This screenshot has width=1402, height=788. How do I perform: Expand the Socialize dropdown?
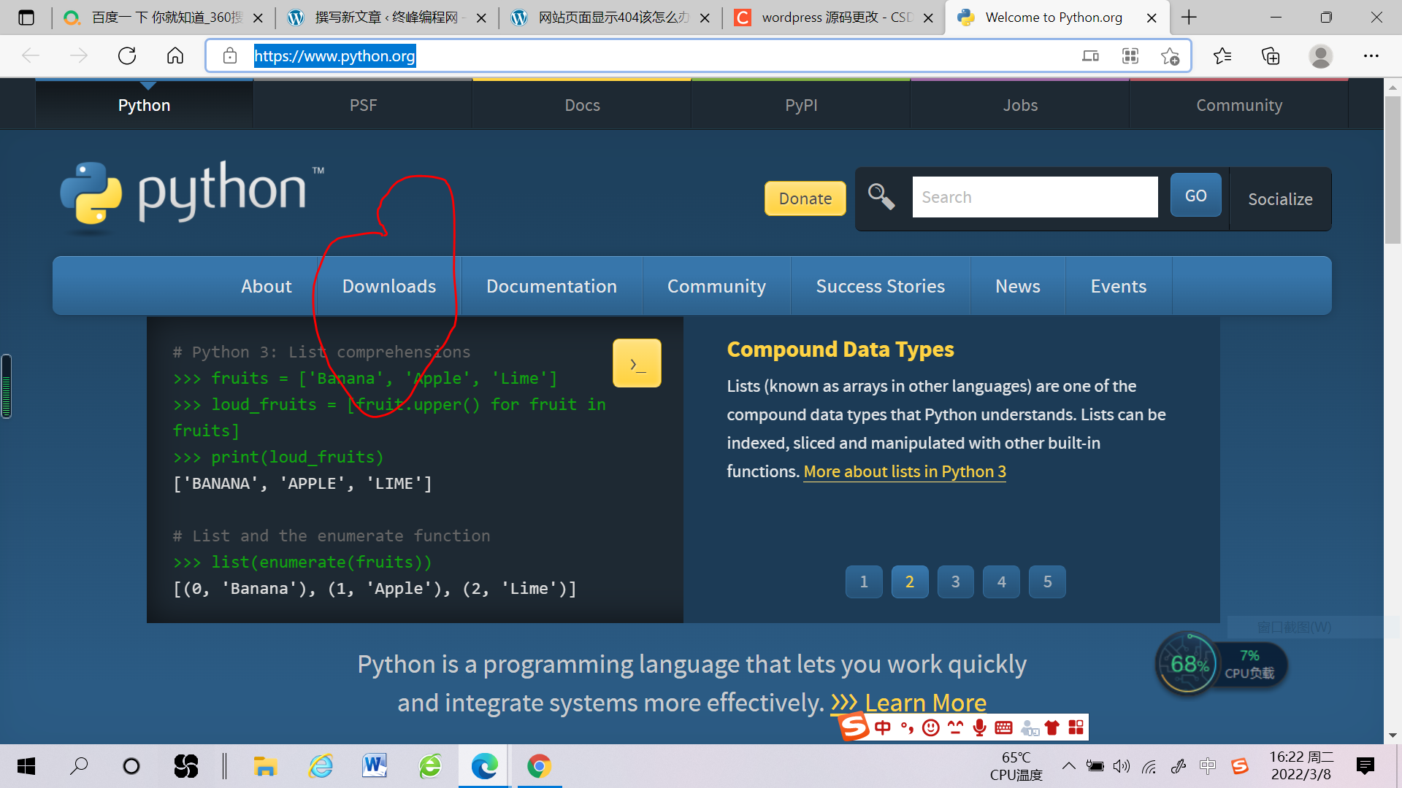1279,199
